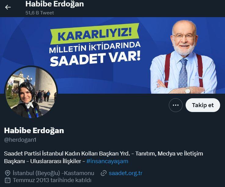Open the saadet.org.tr website link
The image size is (225, 187).
click(x=125, y=173)
